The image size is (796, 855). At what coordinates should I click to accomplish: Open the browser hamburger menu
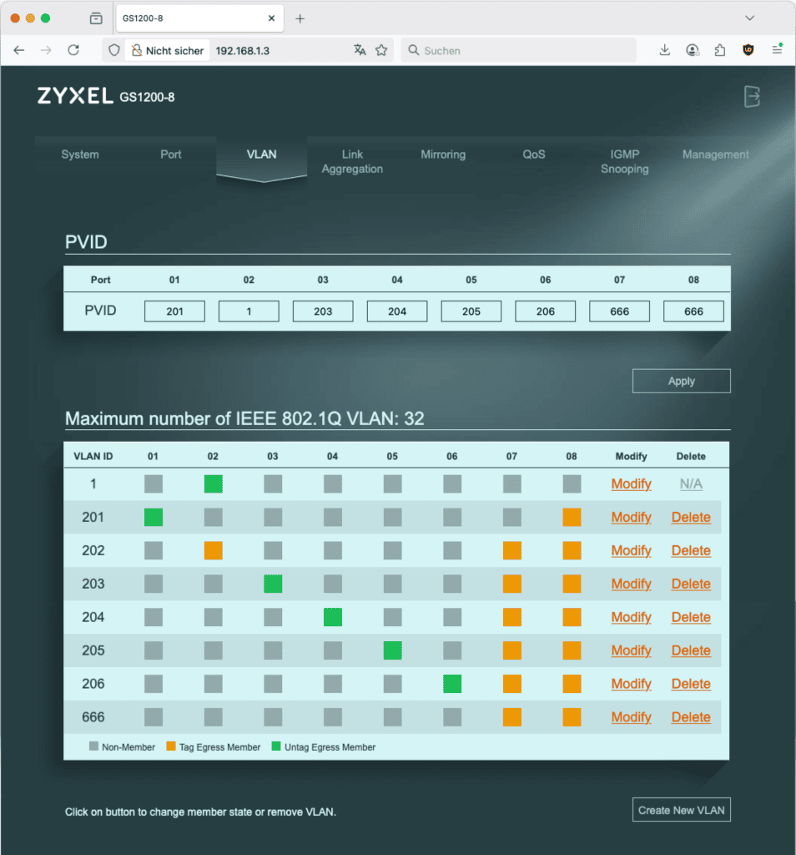click(777, 50)
